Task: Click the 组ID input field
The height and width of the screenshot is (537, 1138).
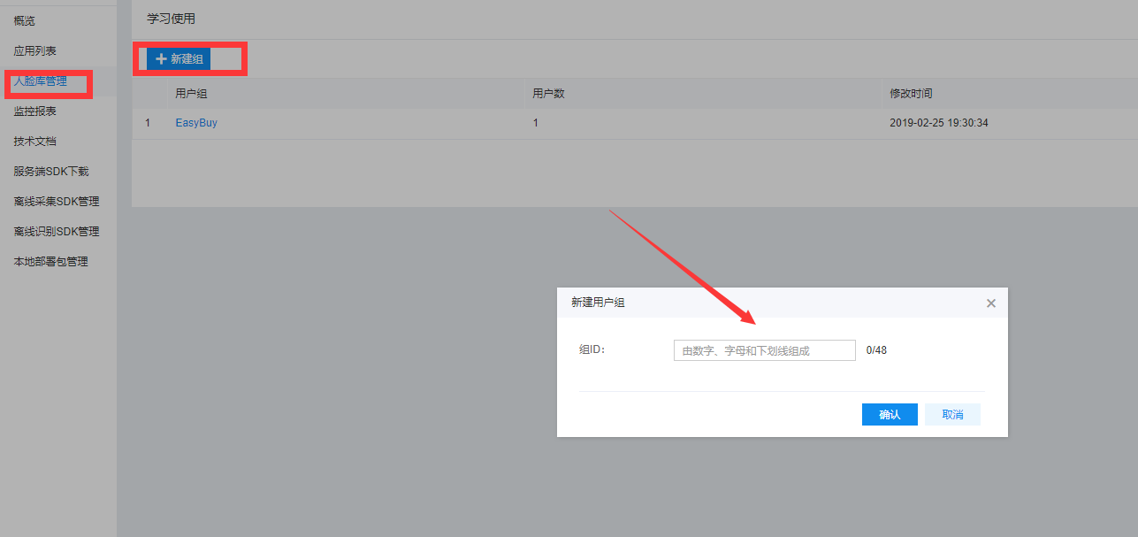Action: tap(765, 350)
